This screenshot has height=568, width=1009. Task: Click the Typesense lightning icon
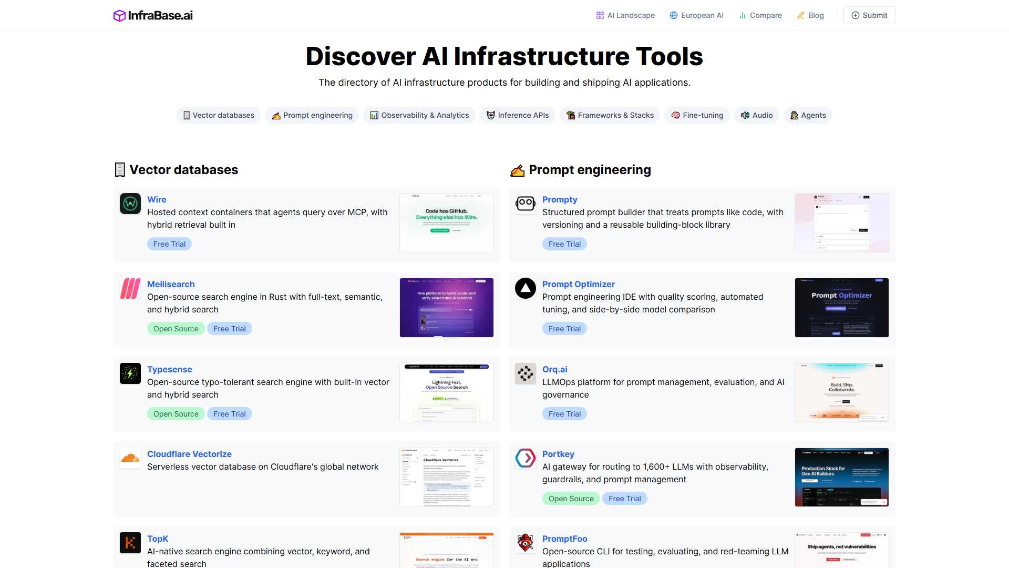[130, 373]
